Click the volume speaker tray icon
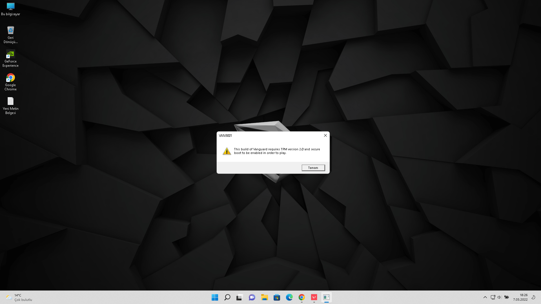541x304 pixels. coord(499,297)
